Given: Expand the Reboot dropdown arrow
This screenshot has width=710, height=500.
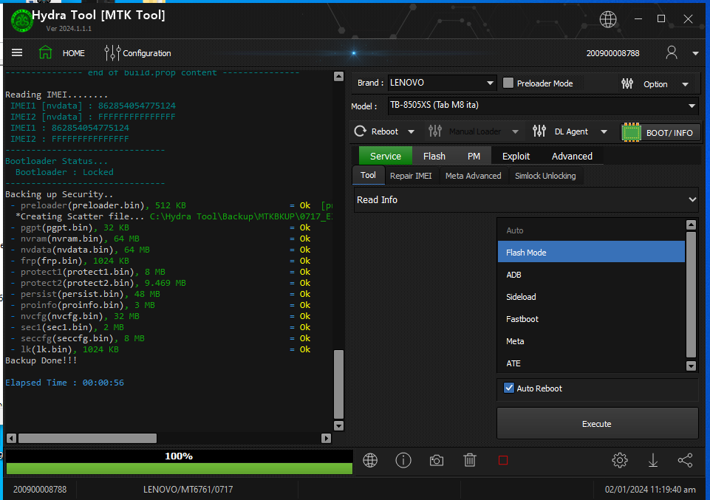Looking at the screenshot, I should 411,131.
